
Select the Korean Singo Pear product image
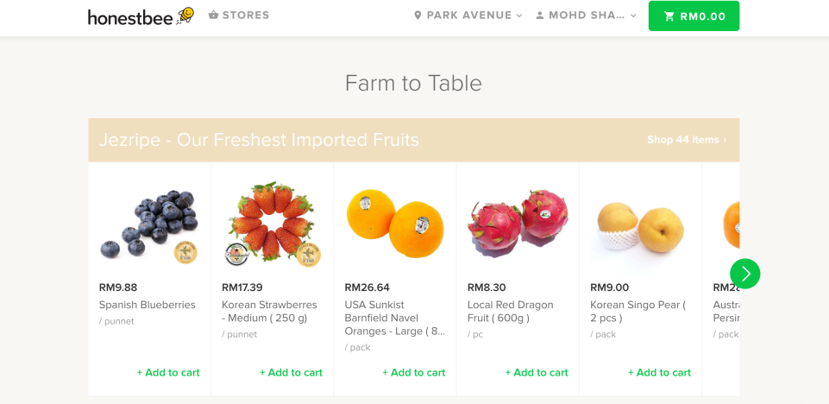click(x=640, y=224)
